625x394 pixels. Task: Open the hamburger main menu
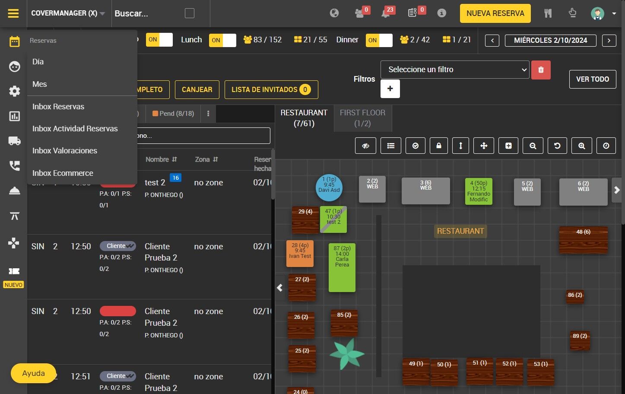[13, 13]
